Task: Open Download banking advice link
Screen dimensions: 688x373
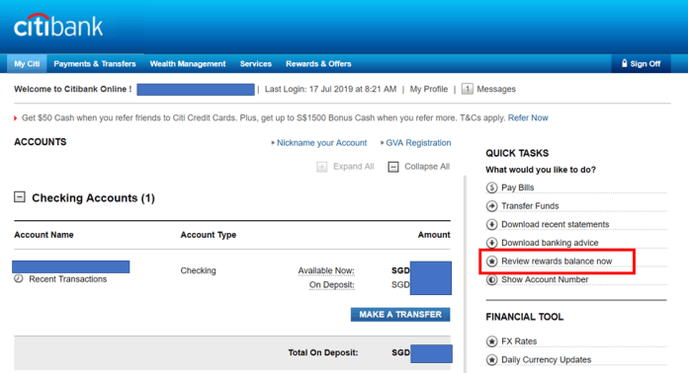Action: point(550,243)
